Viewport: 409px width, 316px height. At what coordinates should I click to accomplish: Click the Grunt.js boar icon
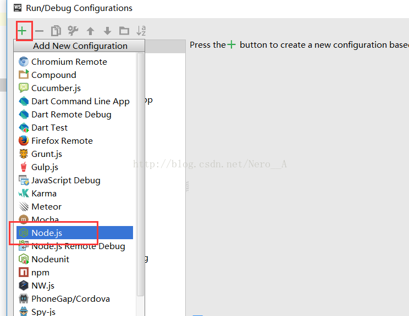click(x=24, y=154)
